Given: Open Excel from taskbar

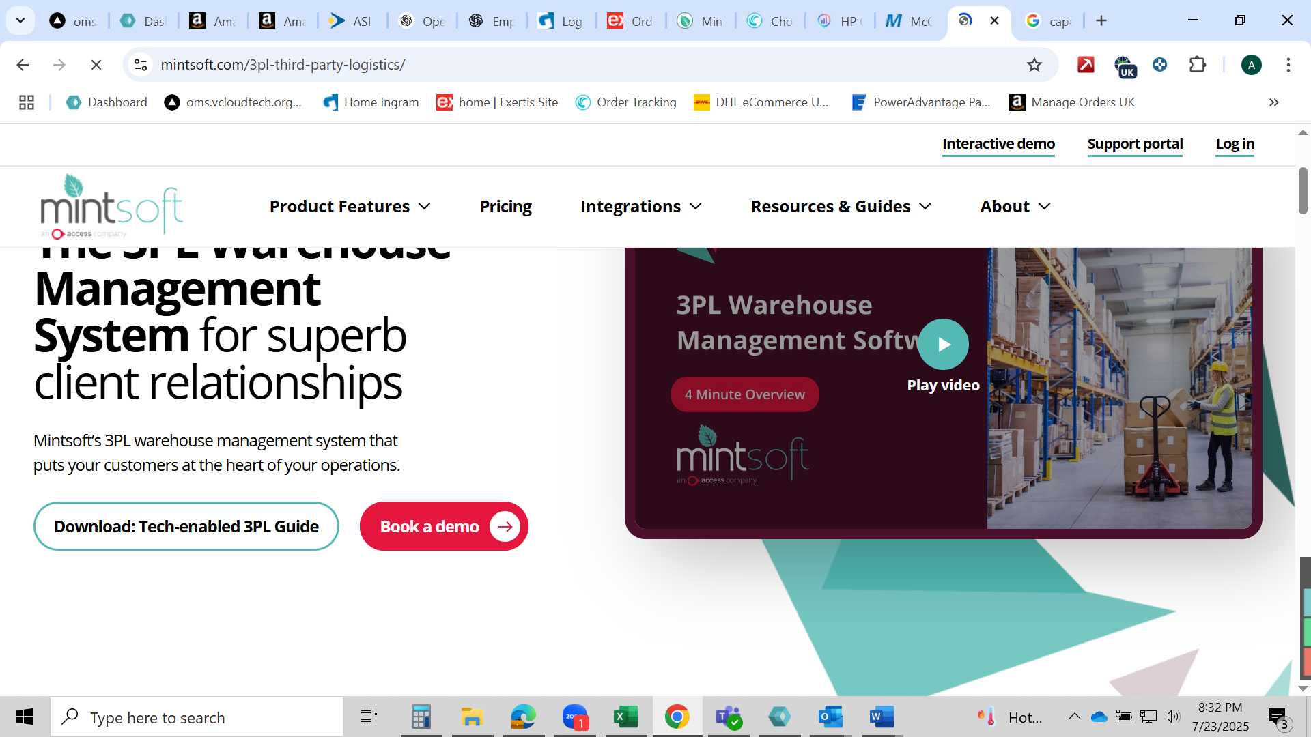Looking at the screenshot, I should pyautogui.click(x=625, y=717).
